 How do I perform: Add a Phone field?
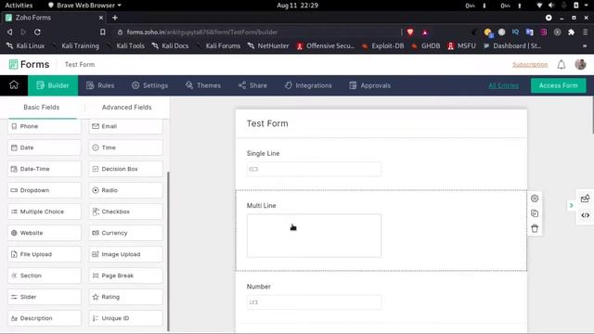(45, 126)
